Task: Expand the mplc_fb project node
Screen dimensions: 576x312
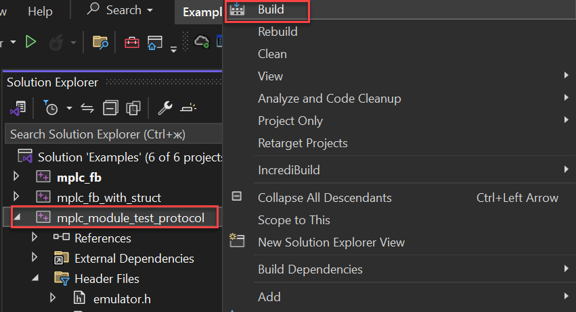Action: click(16, 176)
